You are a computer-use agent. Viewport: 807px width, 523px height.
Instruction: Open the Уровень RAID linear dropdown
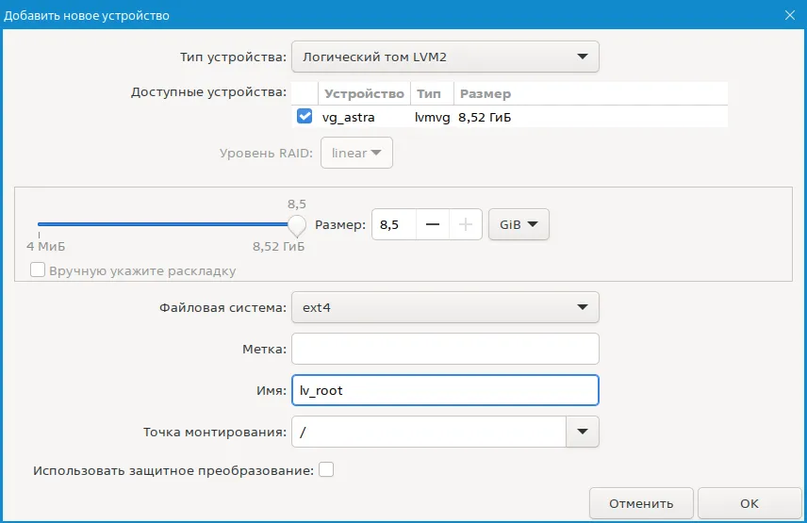(356, 153)
